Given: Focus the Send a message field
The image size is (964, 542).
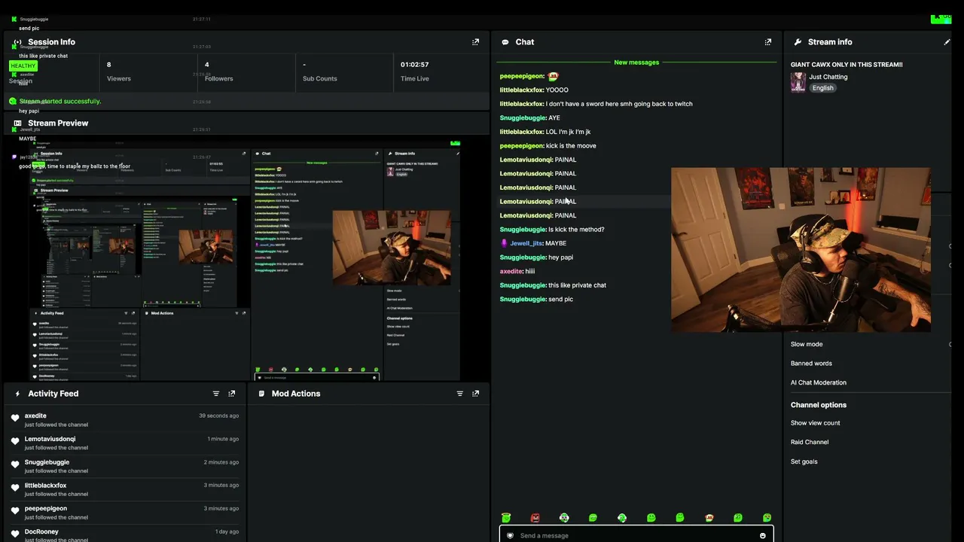Looking at the screenshot, I should (x=636, y=536).
